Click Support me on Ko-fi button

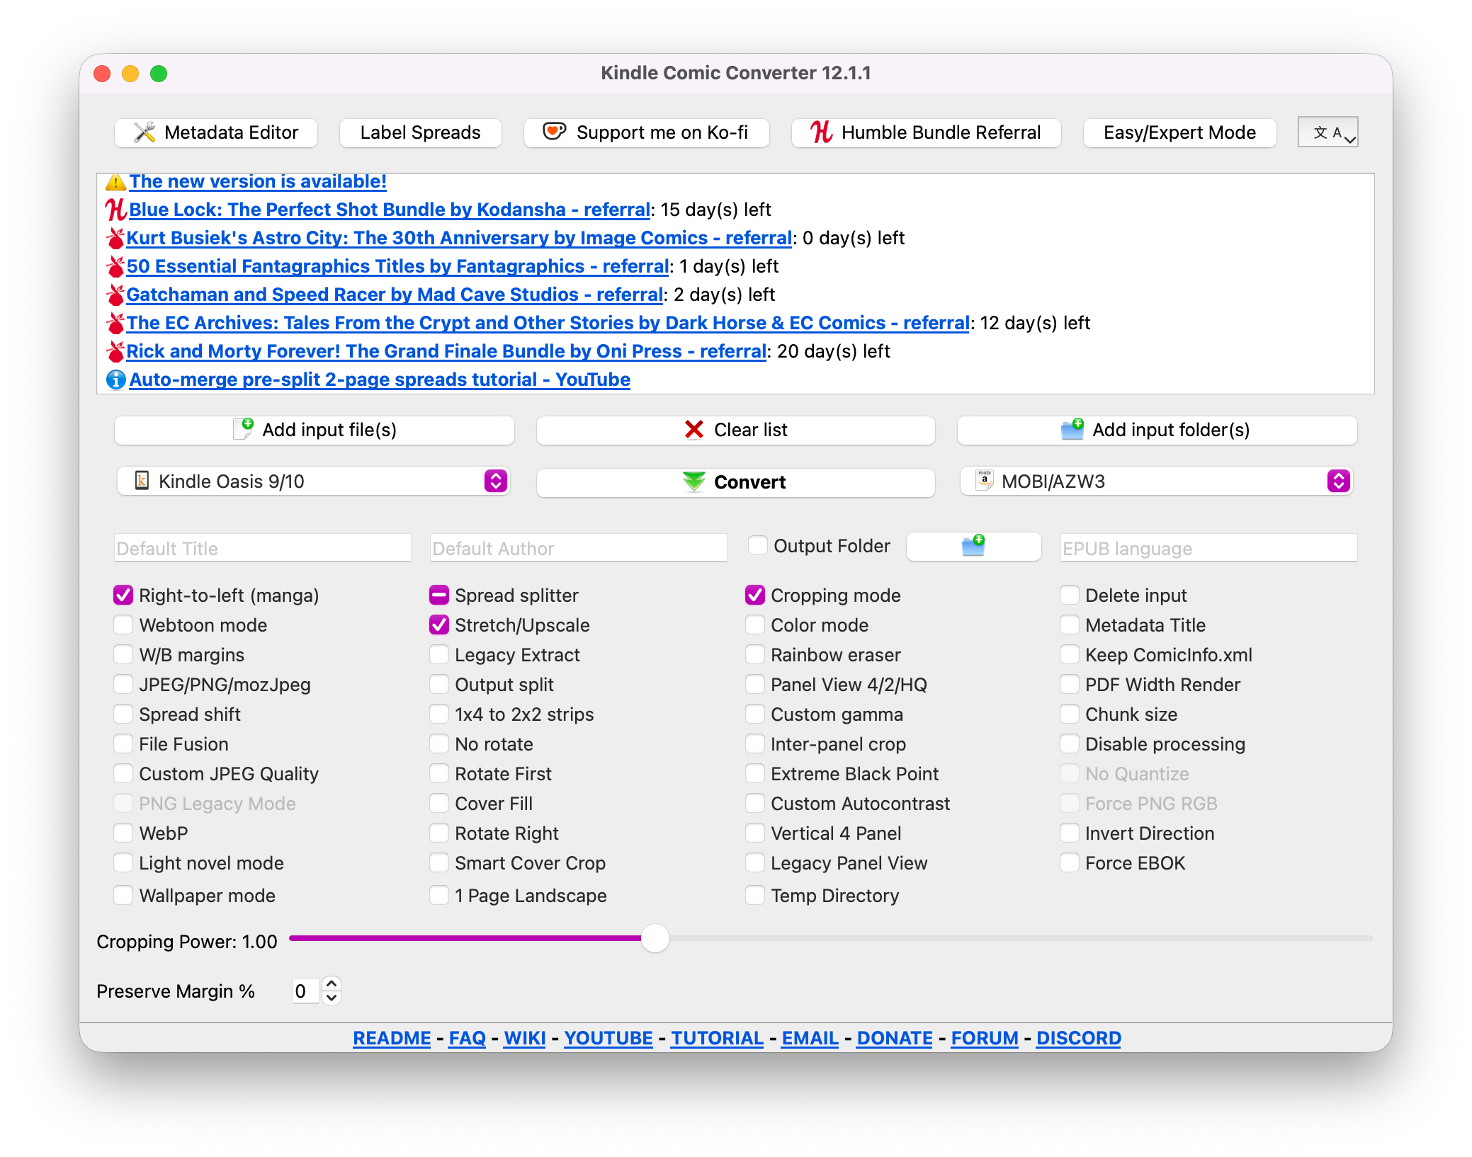pyautogui.click(x=647, y=132)
